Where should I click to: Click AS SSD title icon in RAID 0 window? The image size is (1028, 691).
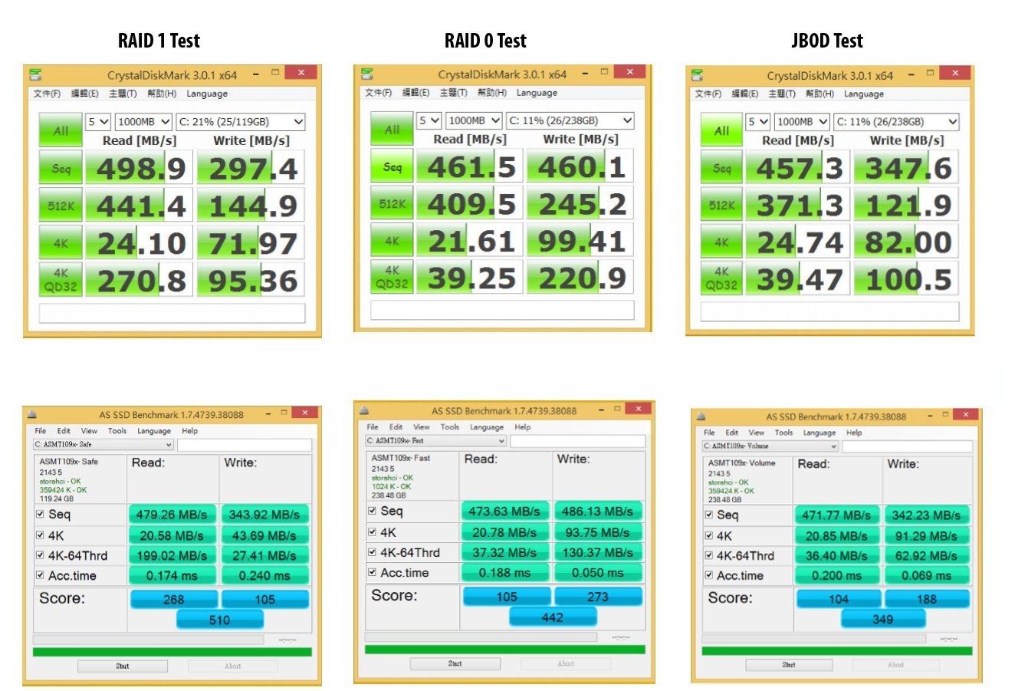coord(364,410)
